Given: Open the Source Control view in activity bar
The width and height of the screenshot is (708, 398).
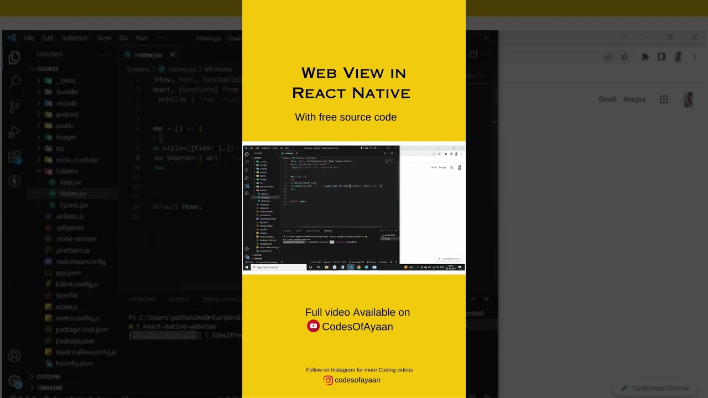Looking at the screenshot, I should pos(247,170).
